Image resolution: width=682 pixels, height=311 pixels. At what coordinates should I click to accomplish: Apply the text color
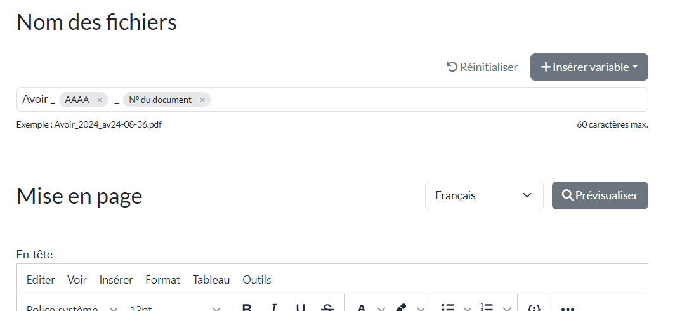362,308
